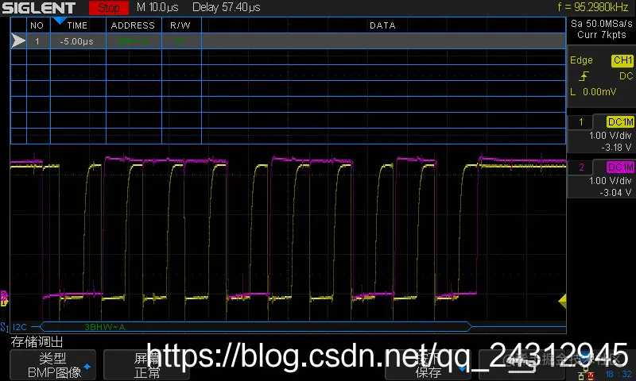Select the green R/W cell in row 1

pos(180,41)
